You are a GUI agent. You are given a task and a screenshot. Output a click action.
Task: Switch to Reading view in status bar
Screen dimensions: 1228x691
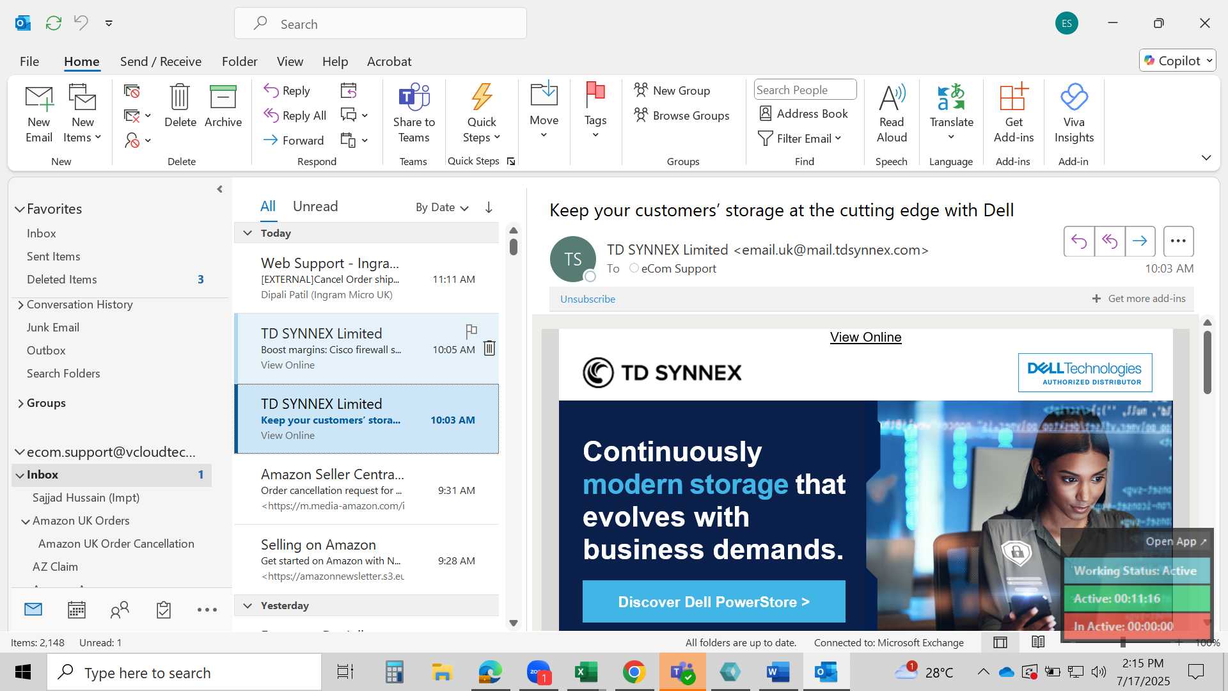1038,642
